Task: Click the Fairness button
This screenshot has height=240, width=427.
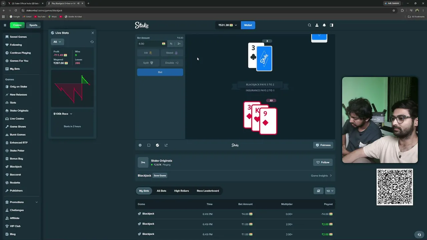Action: point(323,145)
